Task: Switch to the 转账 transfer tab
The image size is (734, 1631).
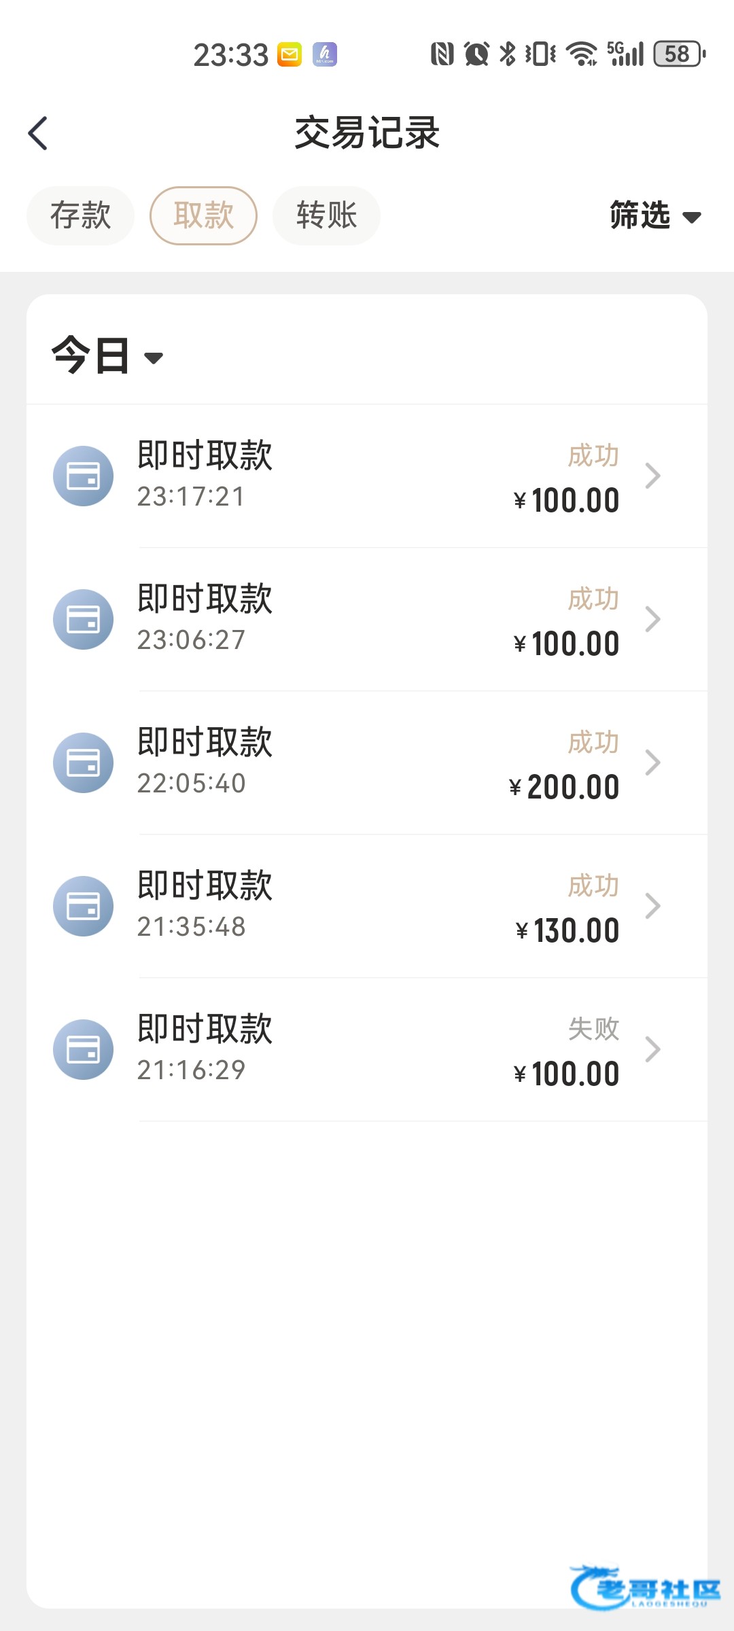Action: pyautogui.click(x=326, y=215)
